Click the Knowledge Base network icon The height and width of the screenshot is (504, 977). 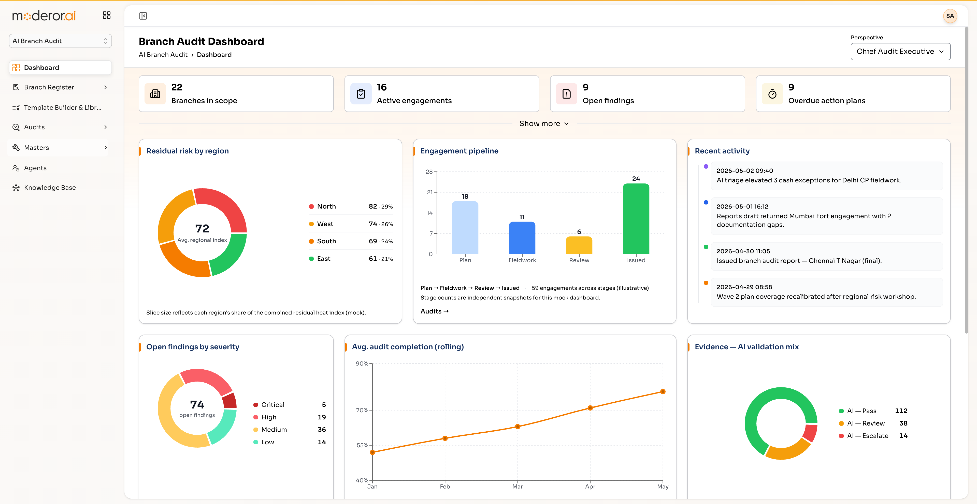(x=16, y=187)
